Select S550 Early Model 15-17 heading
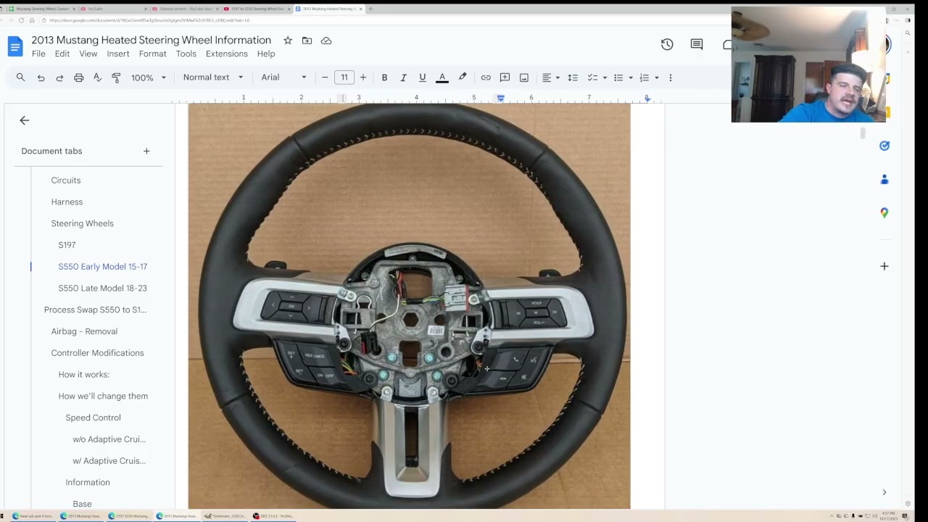 click(103, 267)
